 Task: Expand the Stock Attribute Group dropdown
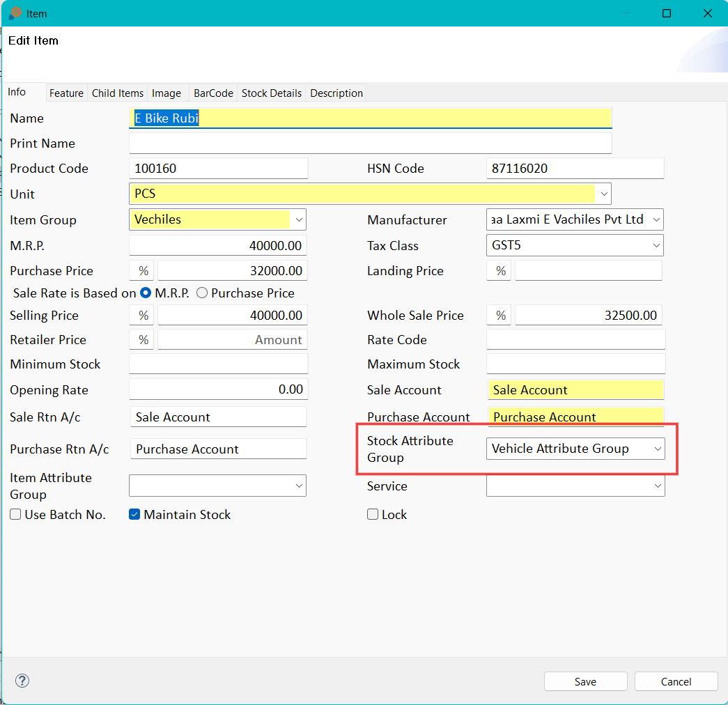click(658, 449)
